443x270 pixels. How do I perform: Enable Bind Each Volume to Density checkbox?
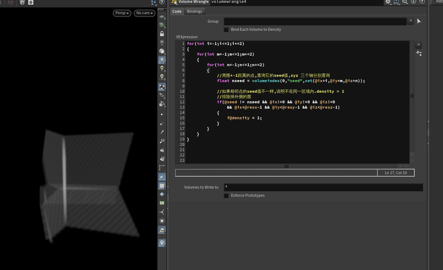point(226,30)
